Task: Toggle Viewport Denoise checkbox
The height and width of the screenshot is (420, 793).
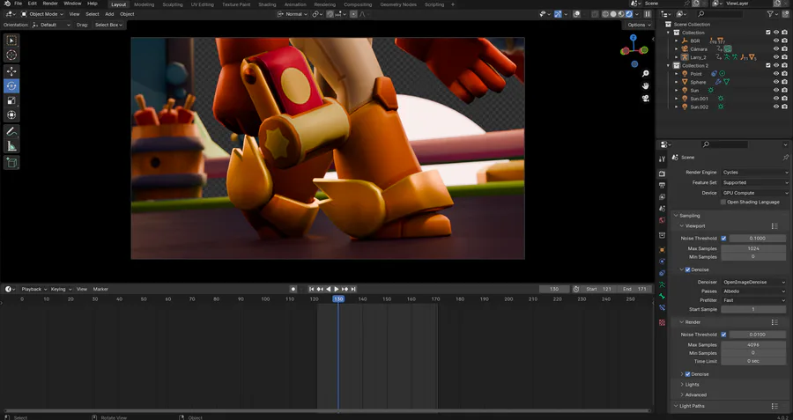Action: [x=688, y=270]
